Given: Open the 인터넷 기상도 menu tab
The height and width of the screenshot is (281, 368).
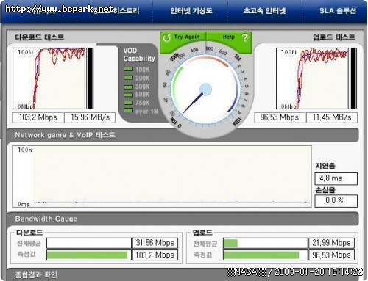Looking at the screenshot, I should pos(191,11).
